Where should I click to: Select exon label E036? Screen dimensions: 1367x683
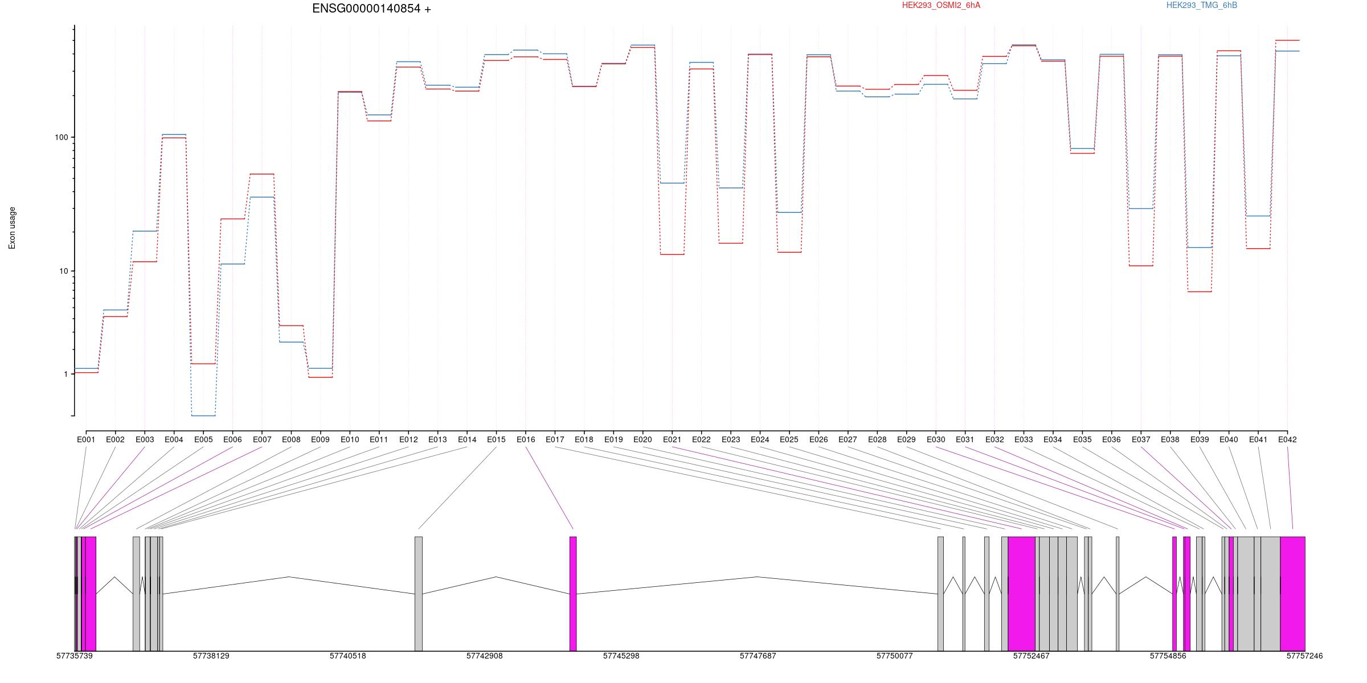point(1111,439)
